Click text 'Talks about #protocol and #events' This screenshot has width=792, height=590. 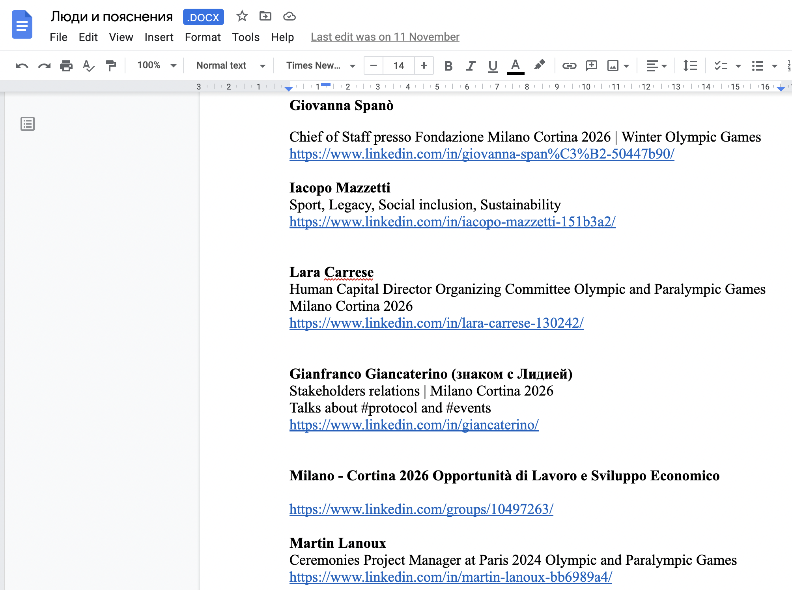(x=390, y=408)
